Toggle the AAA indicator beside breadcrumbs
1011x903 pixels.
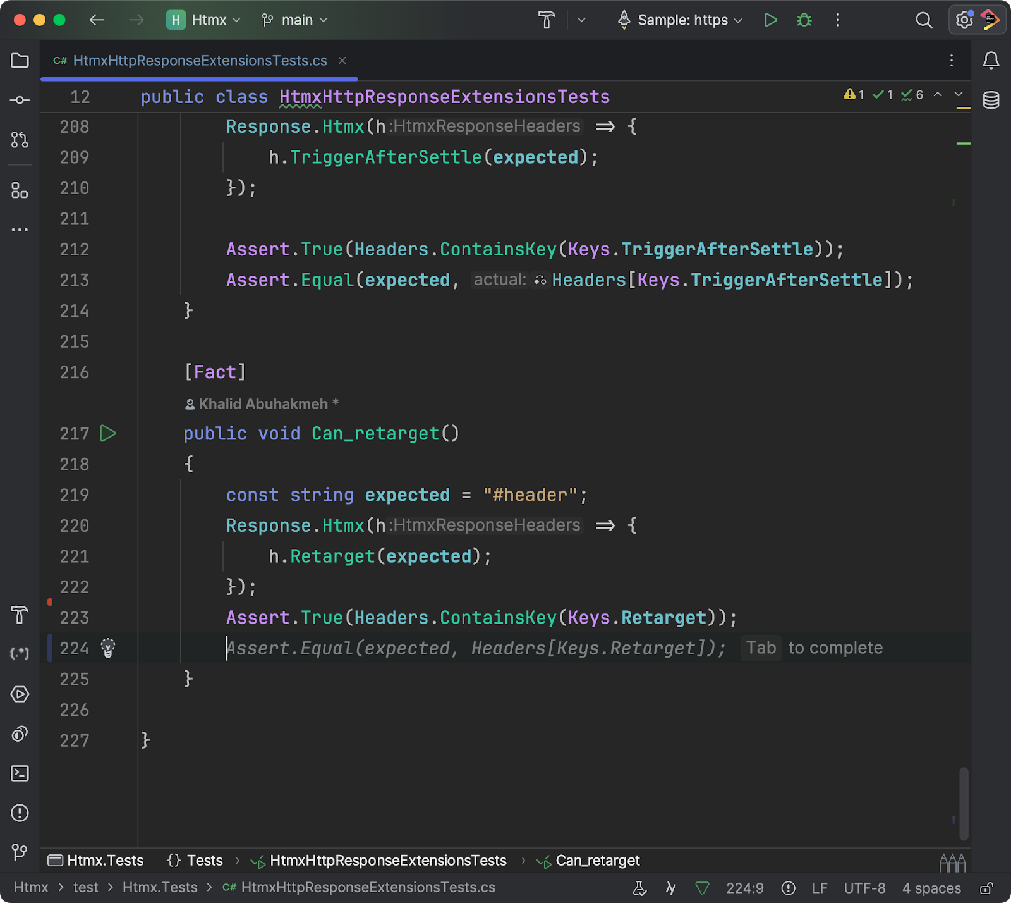(x=952, y=862)
